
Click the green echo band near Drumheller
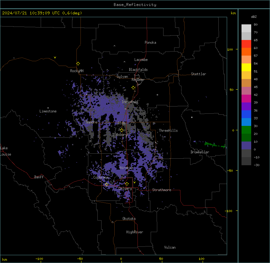[x=215, y=145]
